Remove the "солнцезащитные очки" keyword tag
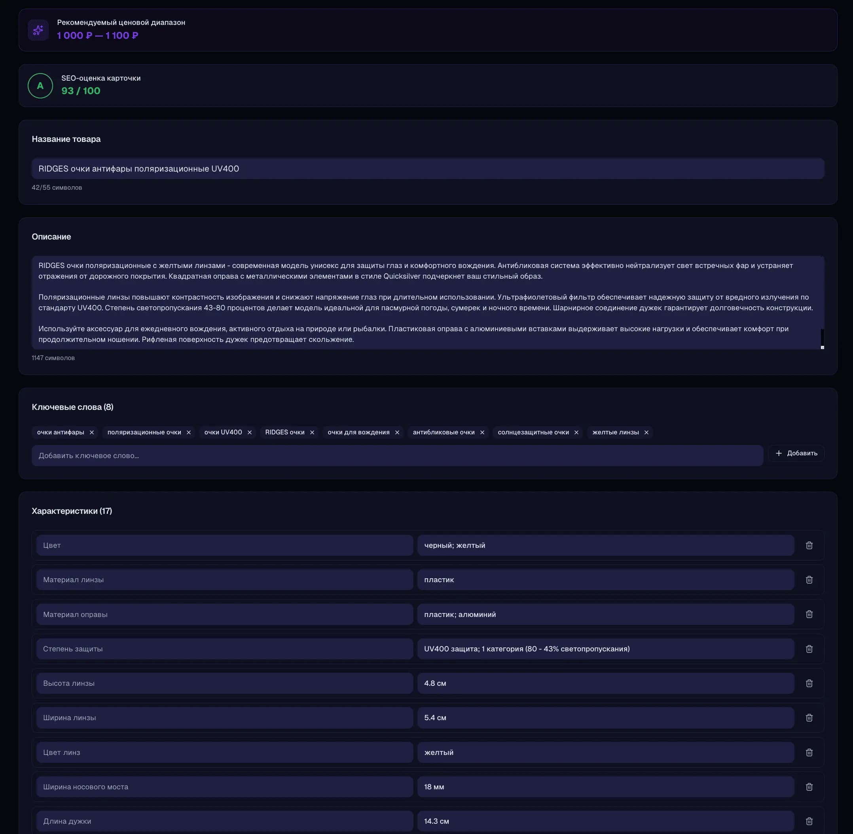This screenshot has height=834, width=853. (576, 432)
